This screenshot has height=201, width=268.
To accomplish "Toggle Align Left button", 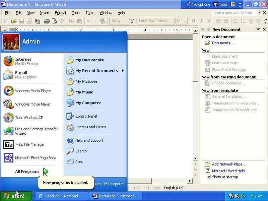I will coord(218,21).
